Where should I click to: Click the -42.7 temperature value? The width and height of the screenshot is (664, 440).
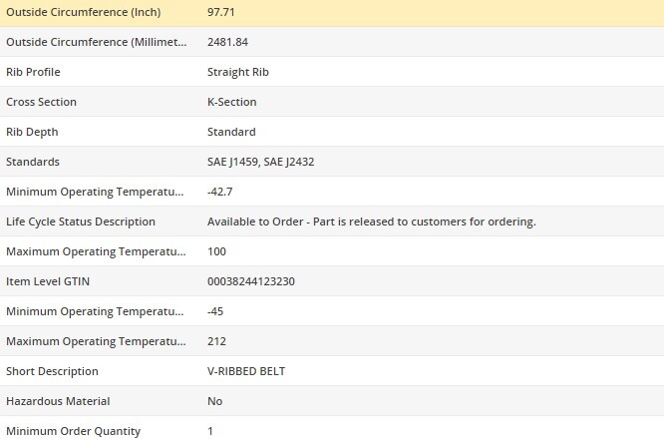click(x=219, y=192)
